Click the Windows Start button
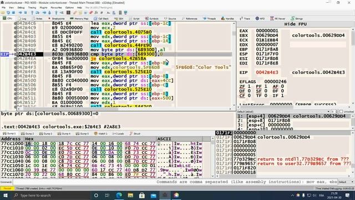Viewport: 355px width, 200px height. click(6, 195)
